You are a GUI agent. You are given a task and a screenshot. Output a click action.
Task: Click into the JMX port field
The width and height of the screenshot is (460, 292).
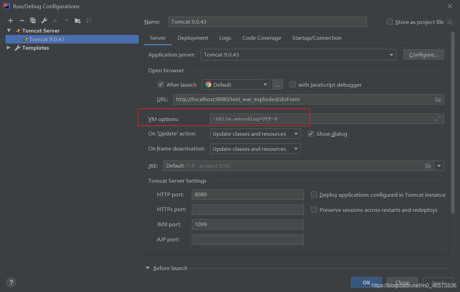coord(248,224)
